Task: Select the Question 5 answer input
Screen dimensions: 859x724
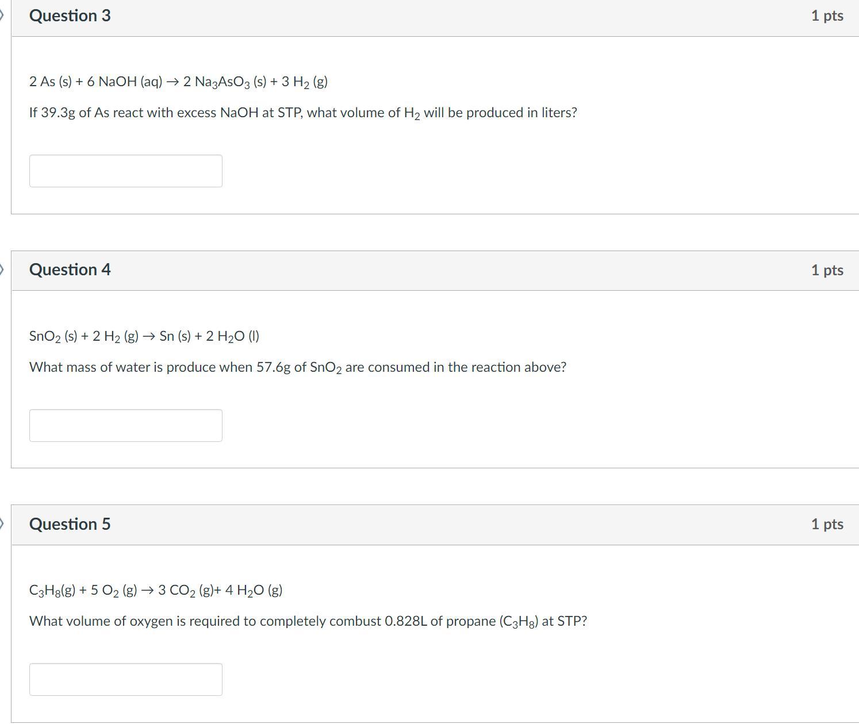Action: (125, 679)
